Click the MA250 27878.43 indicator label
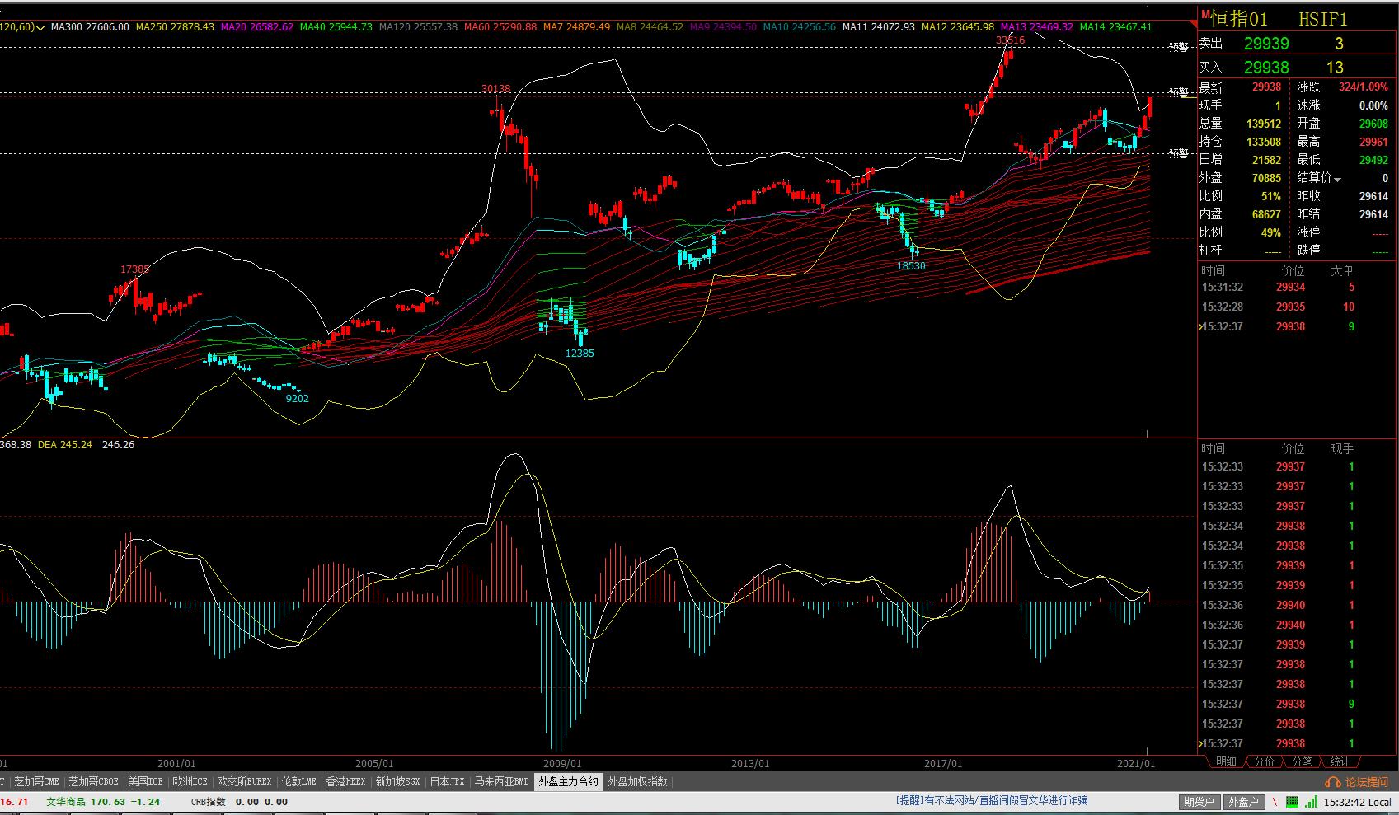This screenshot has width=1399, height=815. click(175, 27)
